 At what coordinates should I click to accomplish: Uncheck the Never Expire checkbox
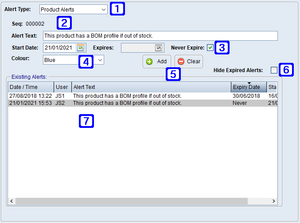pos(210,48)
